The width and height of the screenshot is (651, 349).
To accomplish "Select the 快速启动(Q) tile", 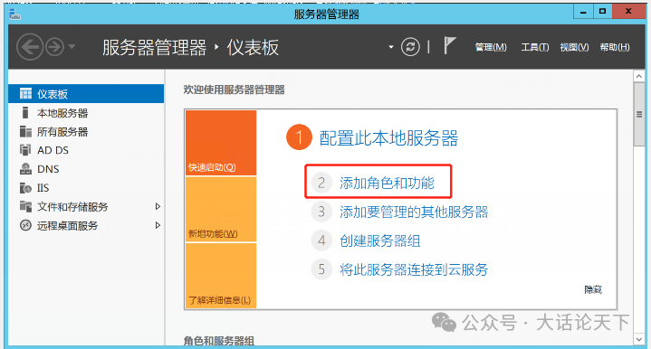I will 221,143.
